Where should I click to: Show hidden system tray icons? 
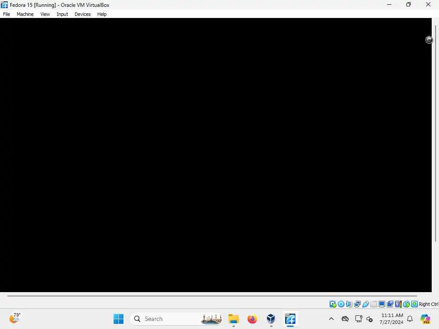tap(331, 319)
